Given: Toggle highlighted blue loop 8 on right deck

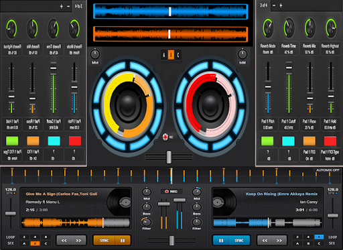Looking at the screenshot, I should (x=319, y=237).
